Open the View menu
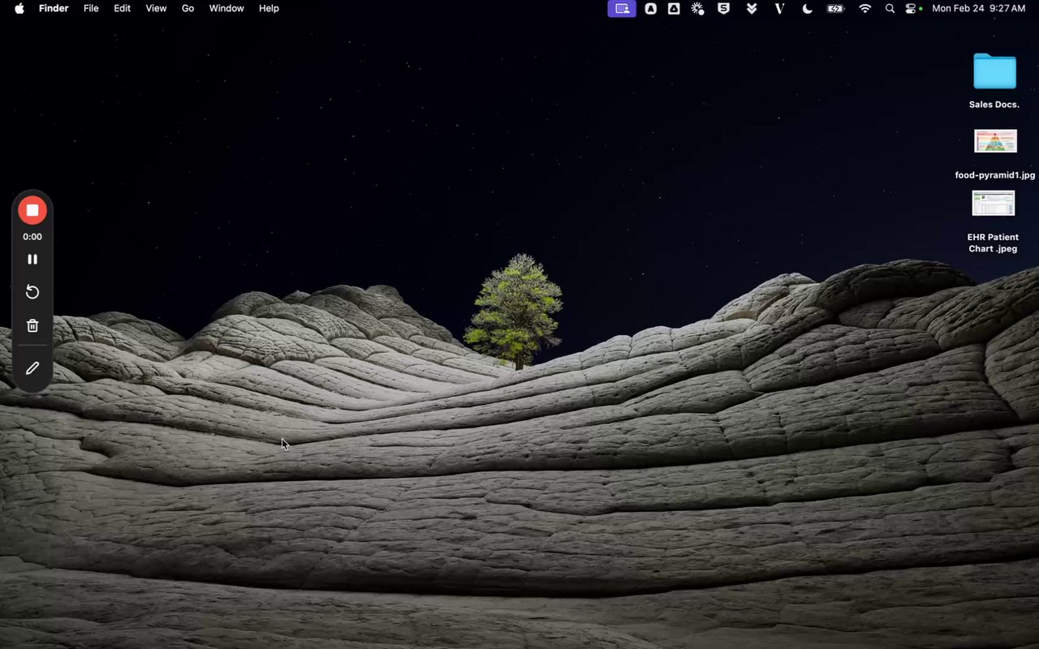This screenshot has width=1039, height=649. (156, 8)
